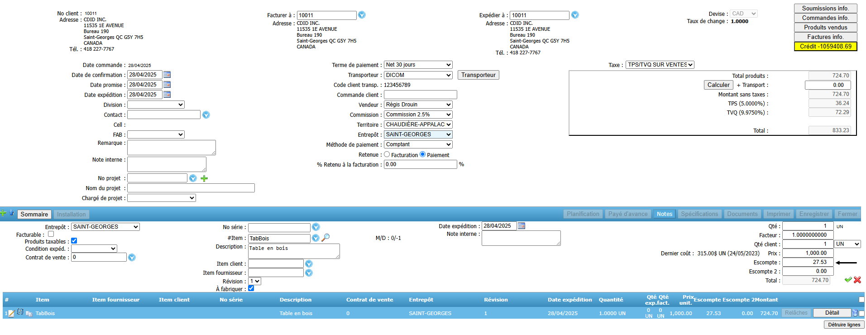The height and width of the screenshot is (335, 866).
Task: Click the Calculer button
Action: [x=718, y=85]
